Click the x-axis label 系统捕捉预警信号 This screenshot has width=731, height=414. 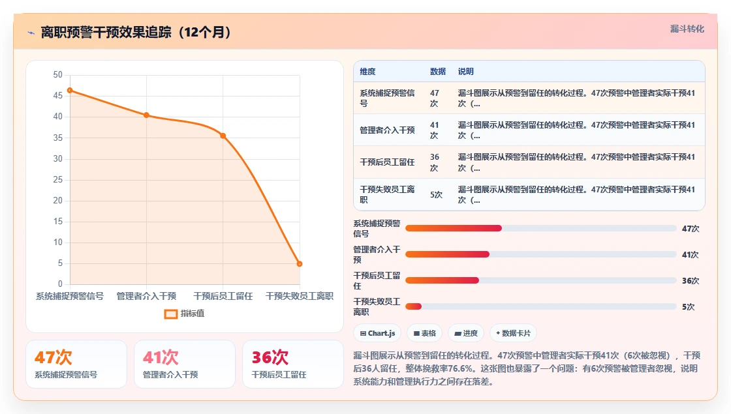70,296
